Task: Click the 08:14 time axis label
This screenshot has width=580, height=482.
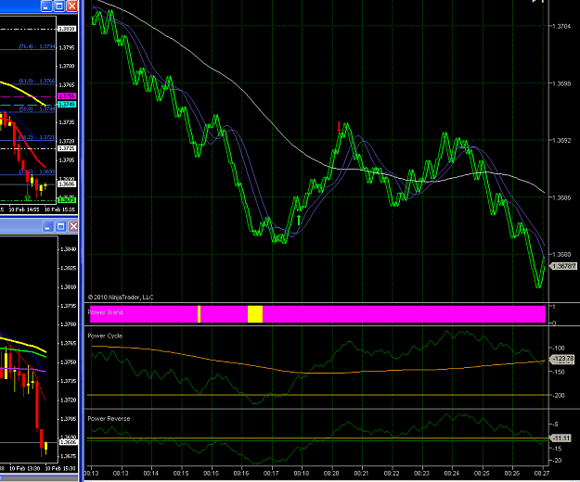Action: [151, 473]
